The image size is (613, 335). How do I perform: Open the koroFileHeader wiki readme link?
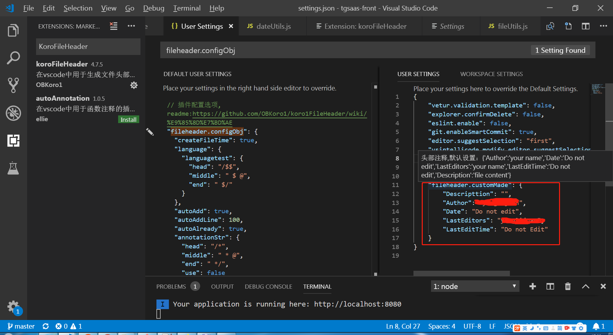click(x=279, y=114)
